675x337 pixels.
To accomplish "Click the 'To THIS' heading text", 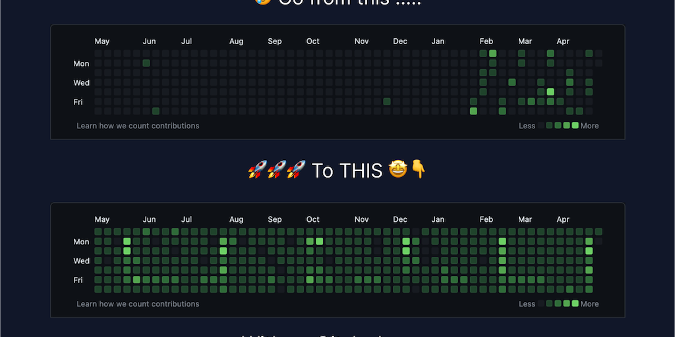I will click(347, 170).
